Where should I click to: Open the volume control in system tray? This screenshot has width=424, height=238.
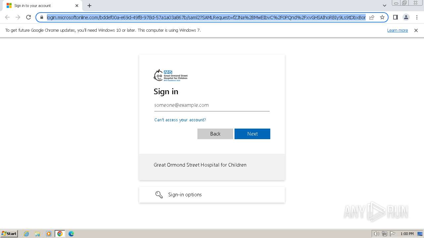(377, 234)
